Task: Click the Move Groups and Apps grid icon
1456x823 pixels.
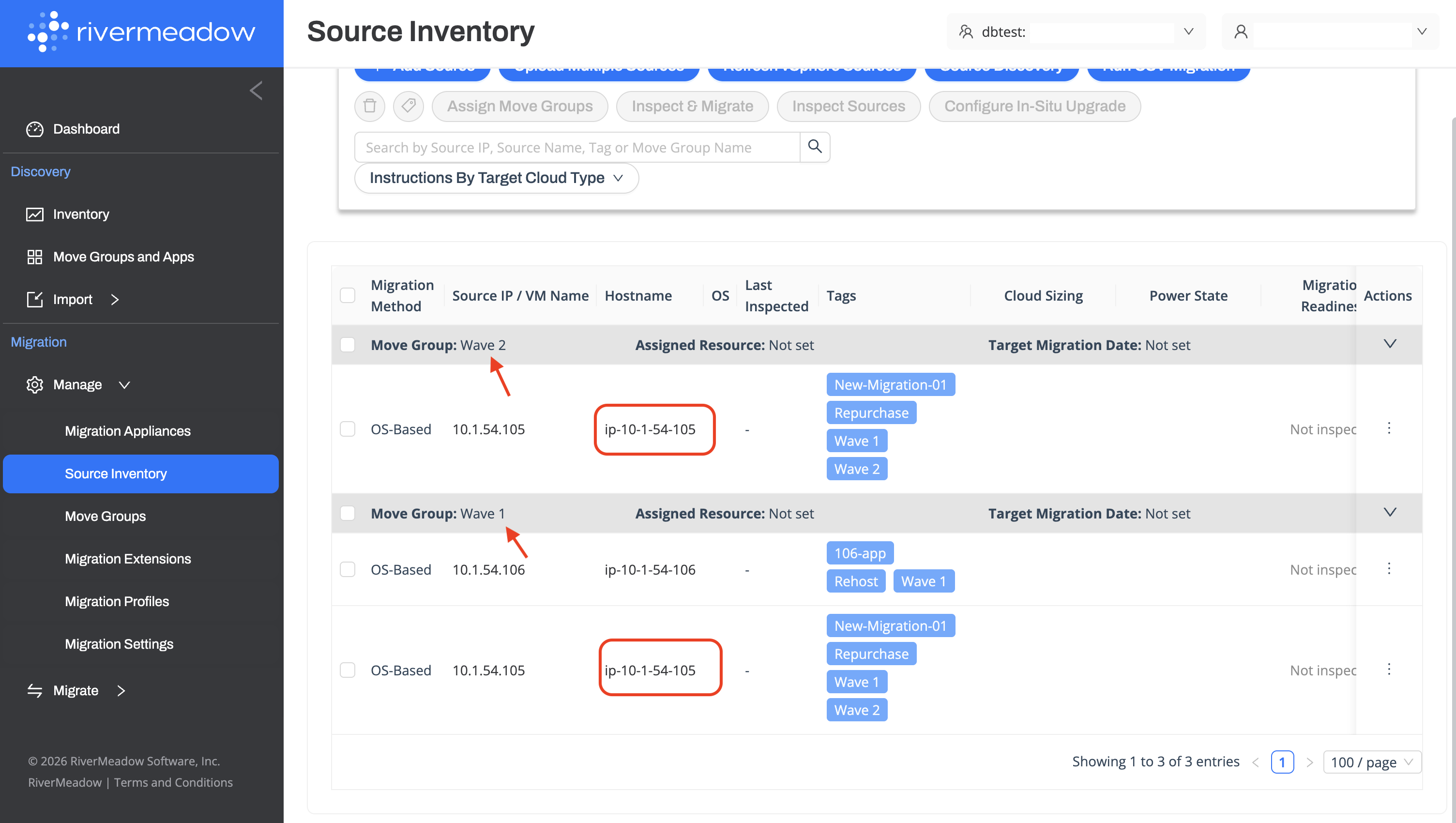Action: click(34, 257)
